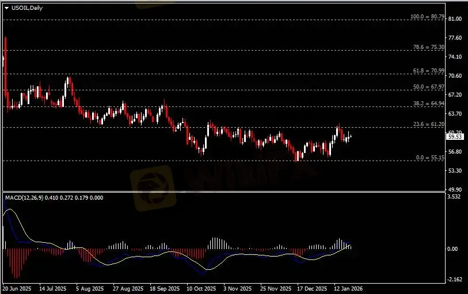Screen dimensions: 468x294
Task: Click the 27 Aug 2025 date label
Action: (128, 289)
